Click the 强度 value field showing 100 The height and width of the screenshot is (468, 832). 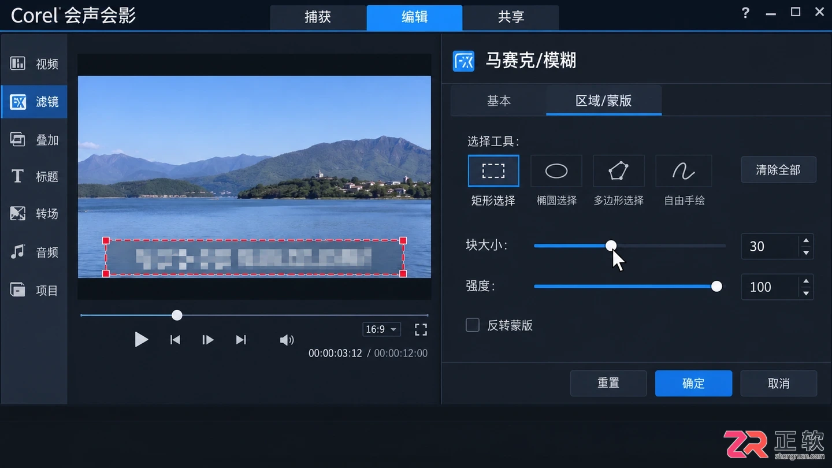coord(770,287)
